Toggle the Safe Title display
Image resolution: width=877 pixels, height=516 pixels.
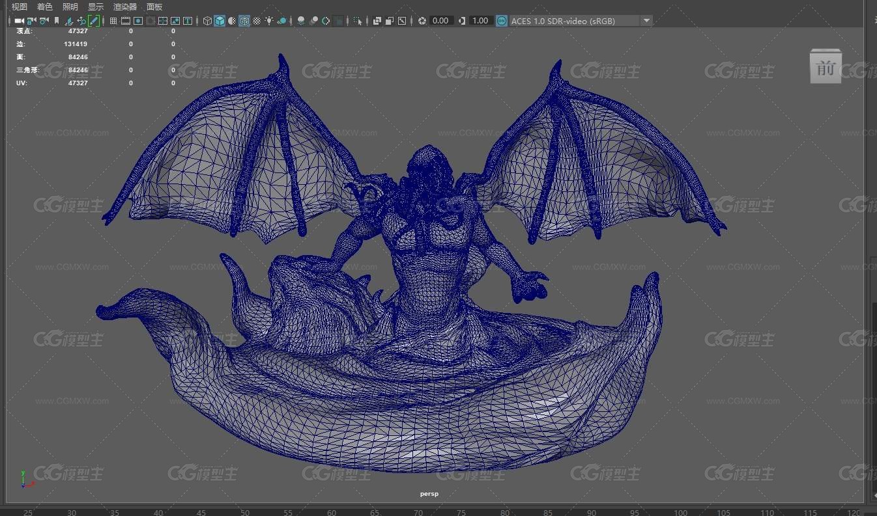(188, 21)
